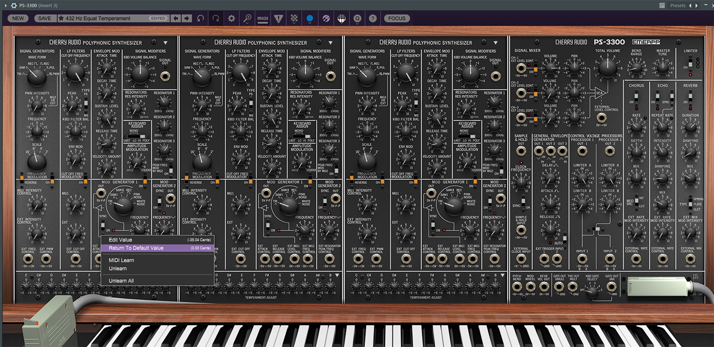Open the MIDI mapping tab

click(263, 19)
